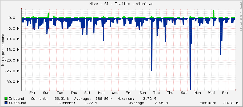Image resolution: width=243 pixels, height=107 pixels.
Task: Click the 'Sat' label after the first 'Thu'
Action: click(x=87, y=93)
